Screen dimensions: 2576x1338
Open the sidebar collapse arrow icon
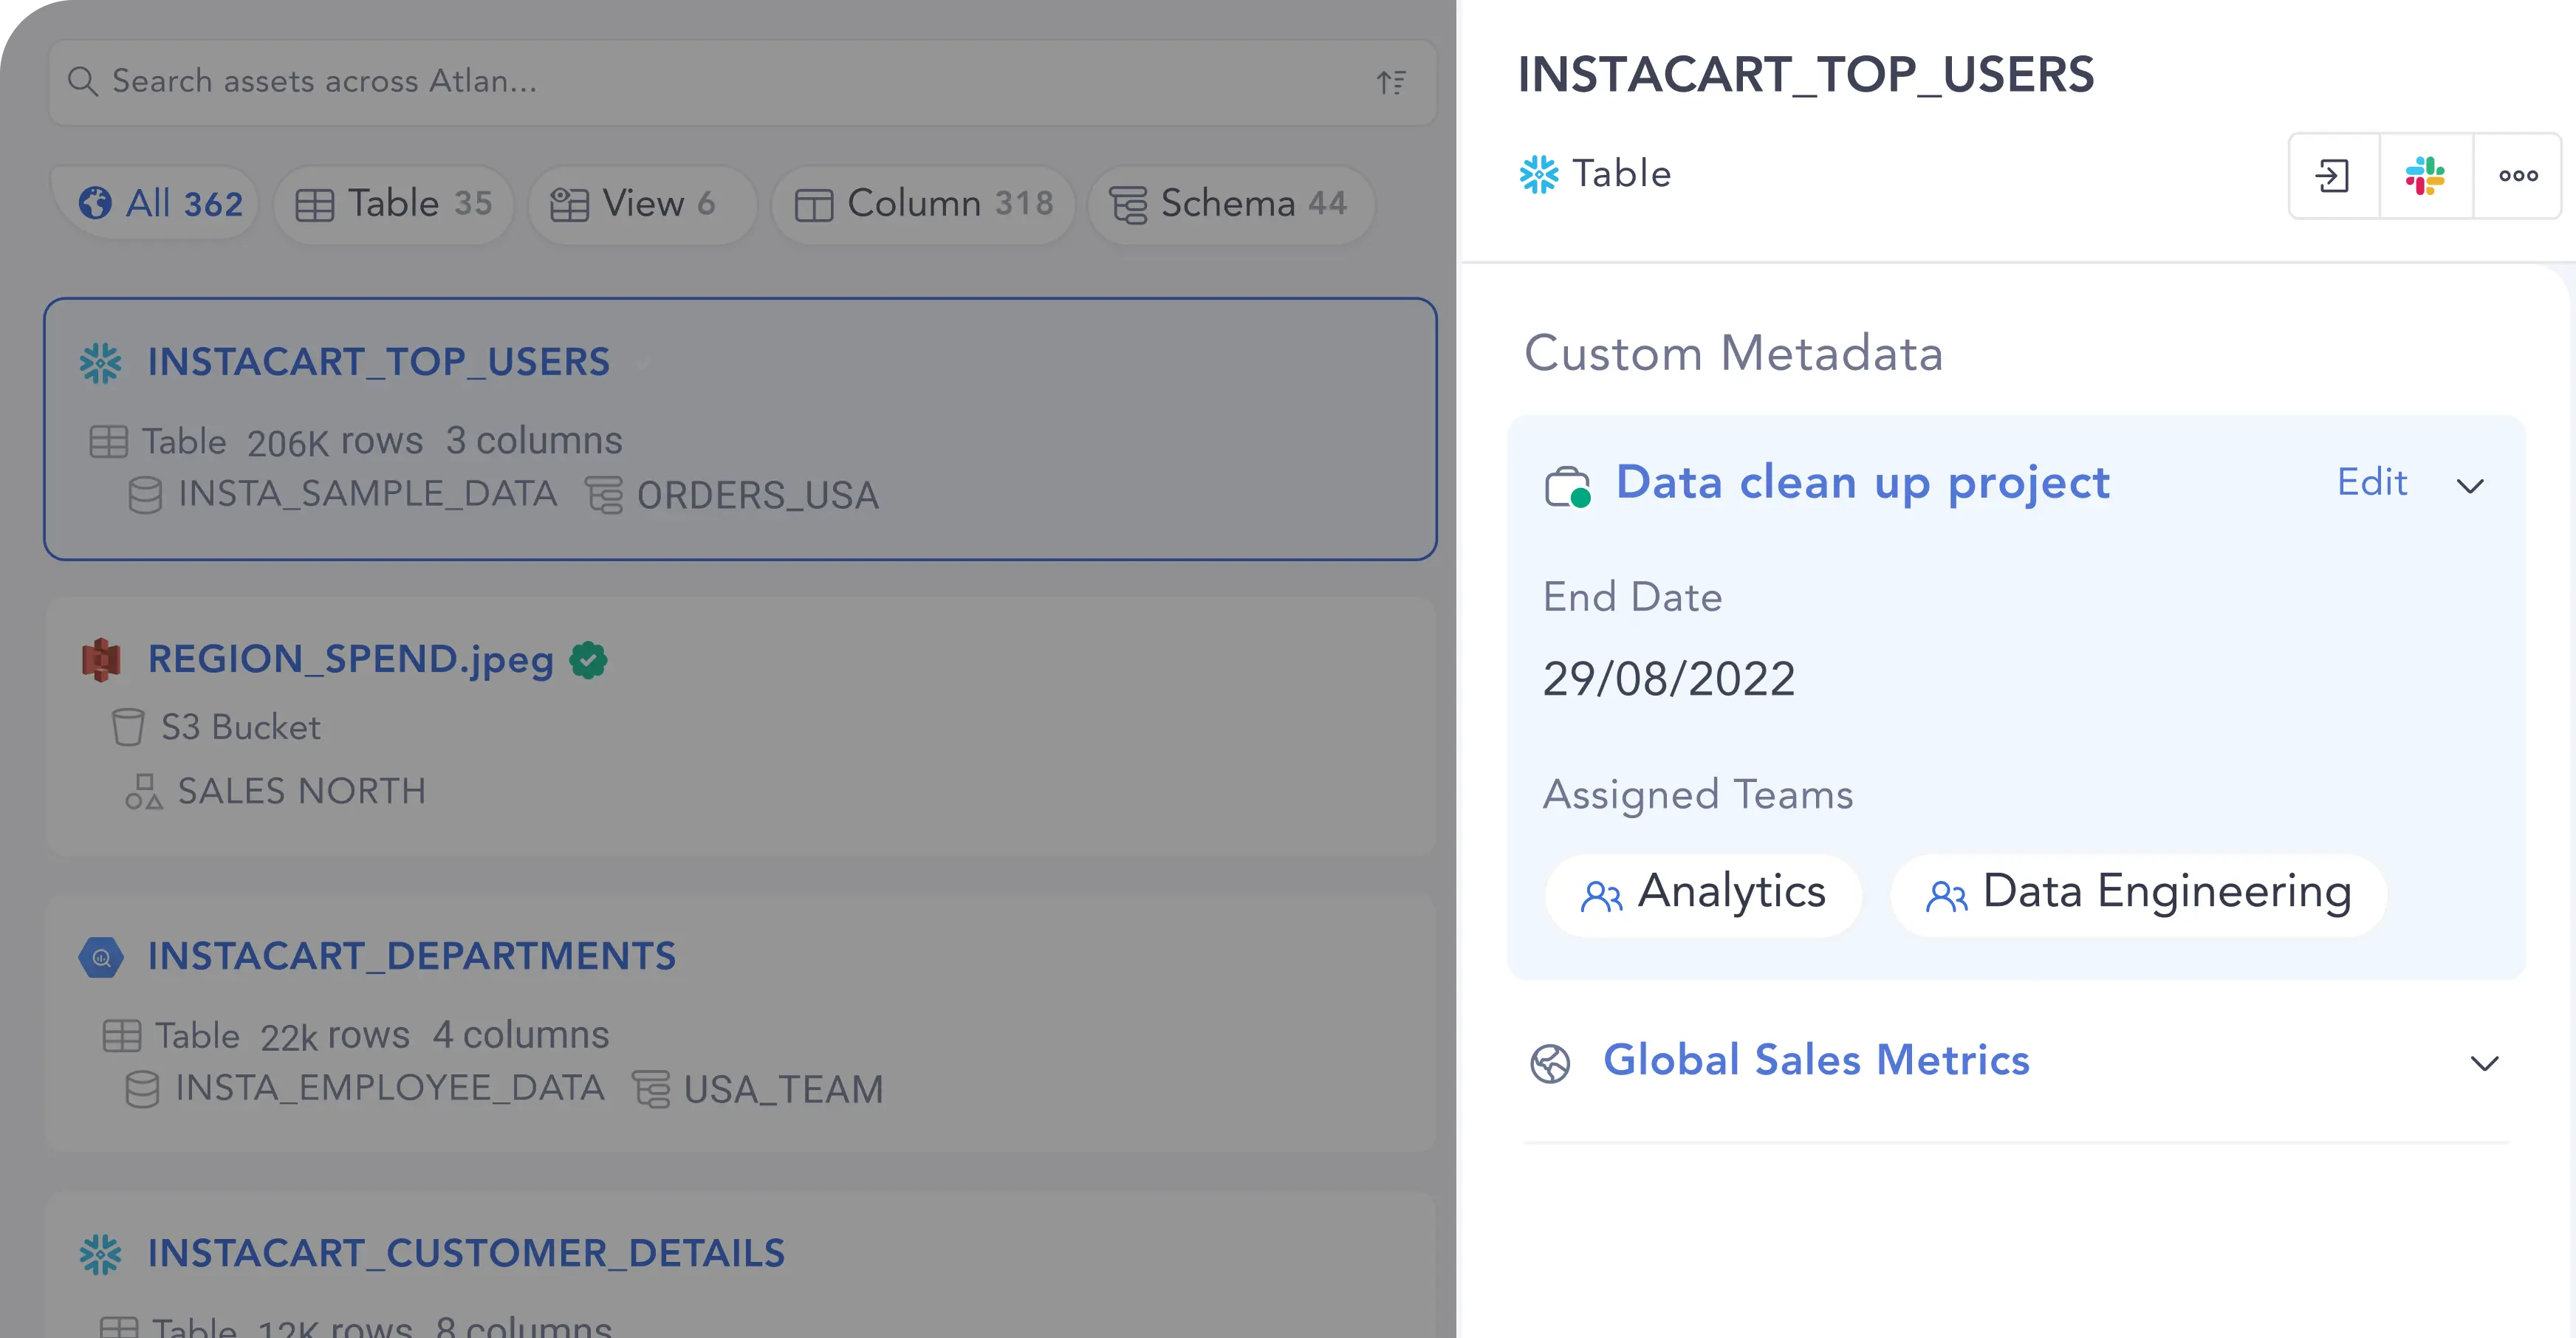(2333, 176)
